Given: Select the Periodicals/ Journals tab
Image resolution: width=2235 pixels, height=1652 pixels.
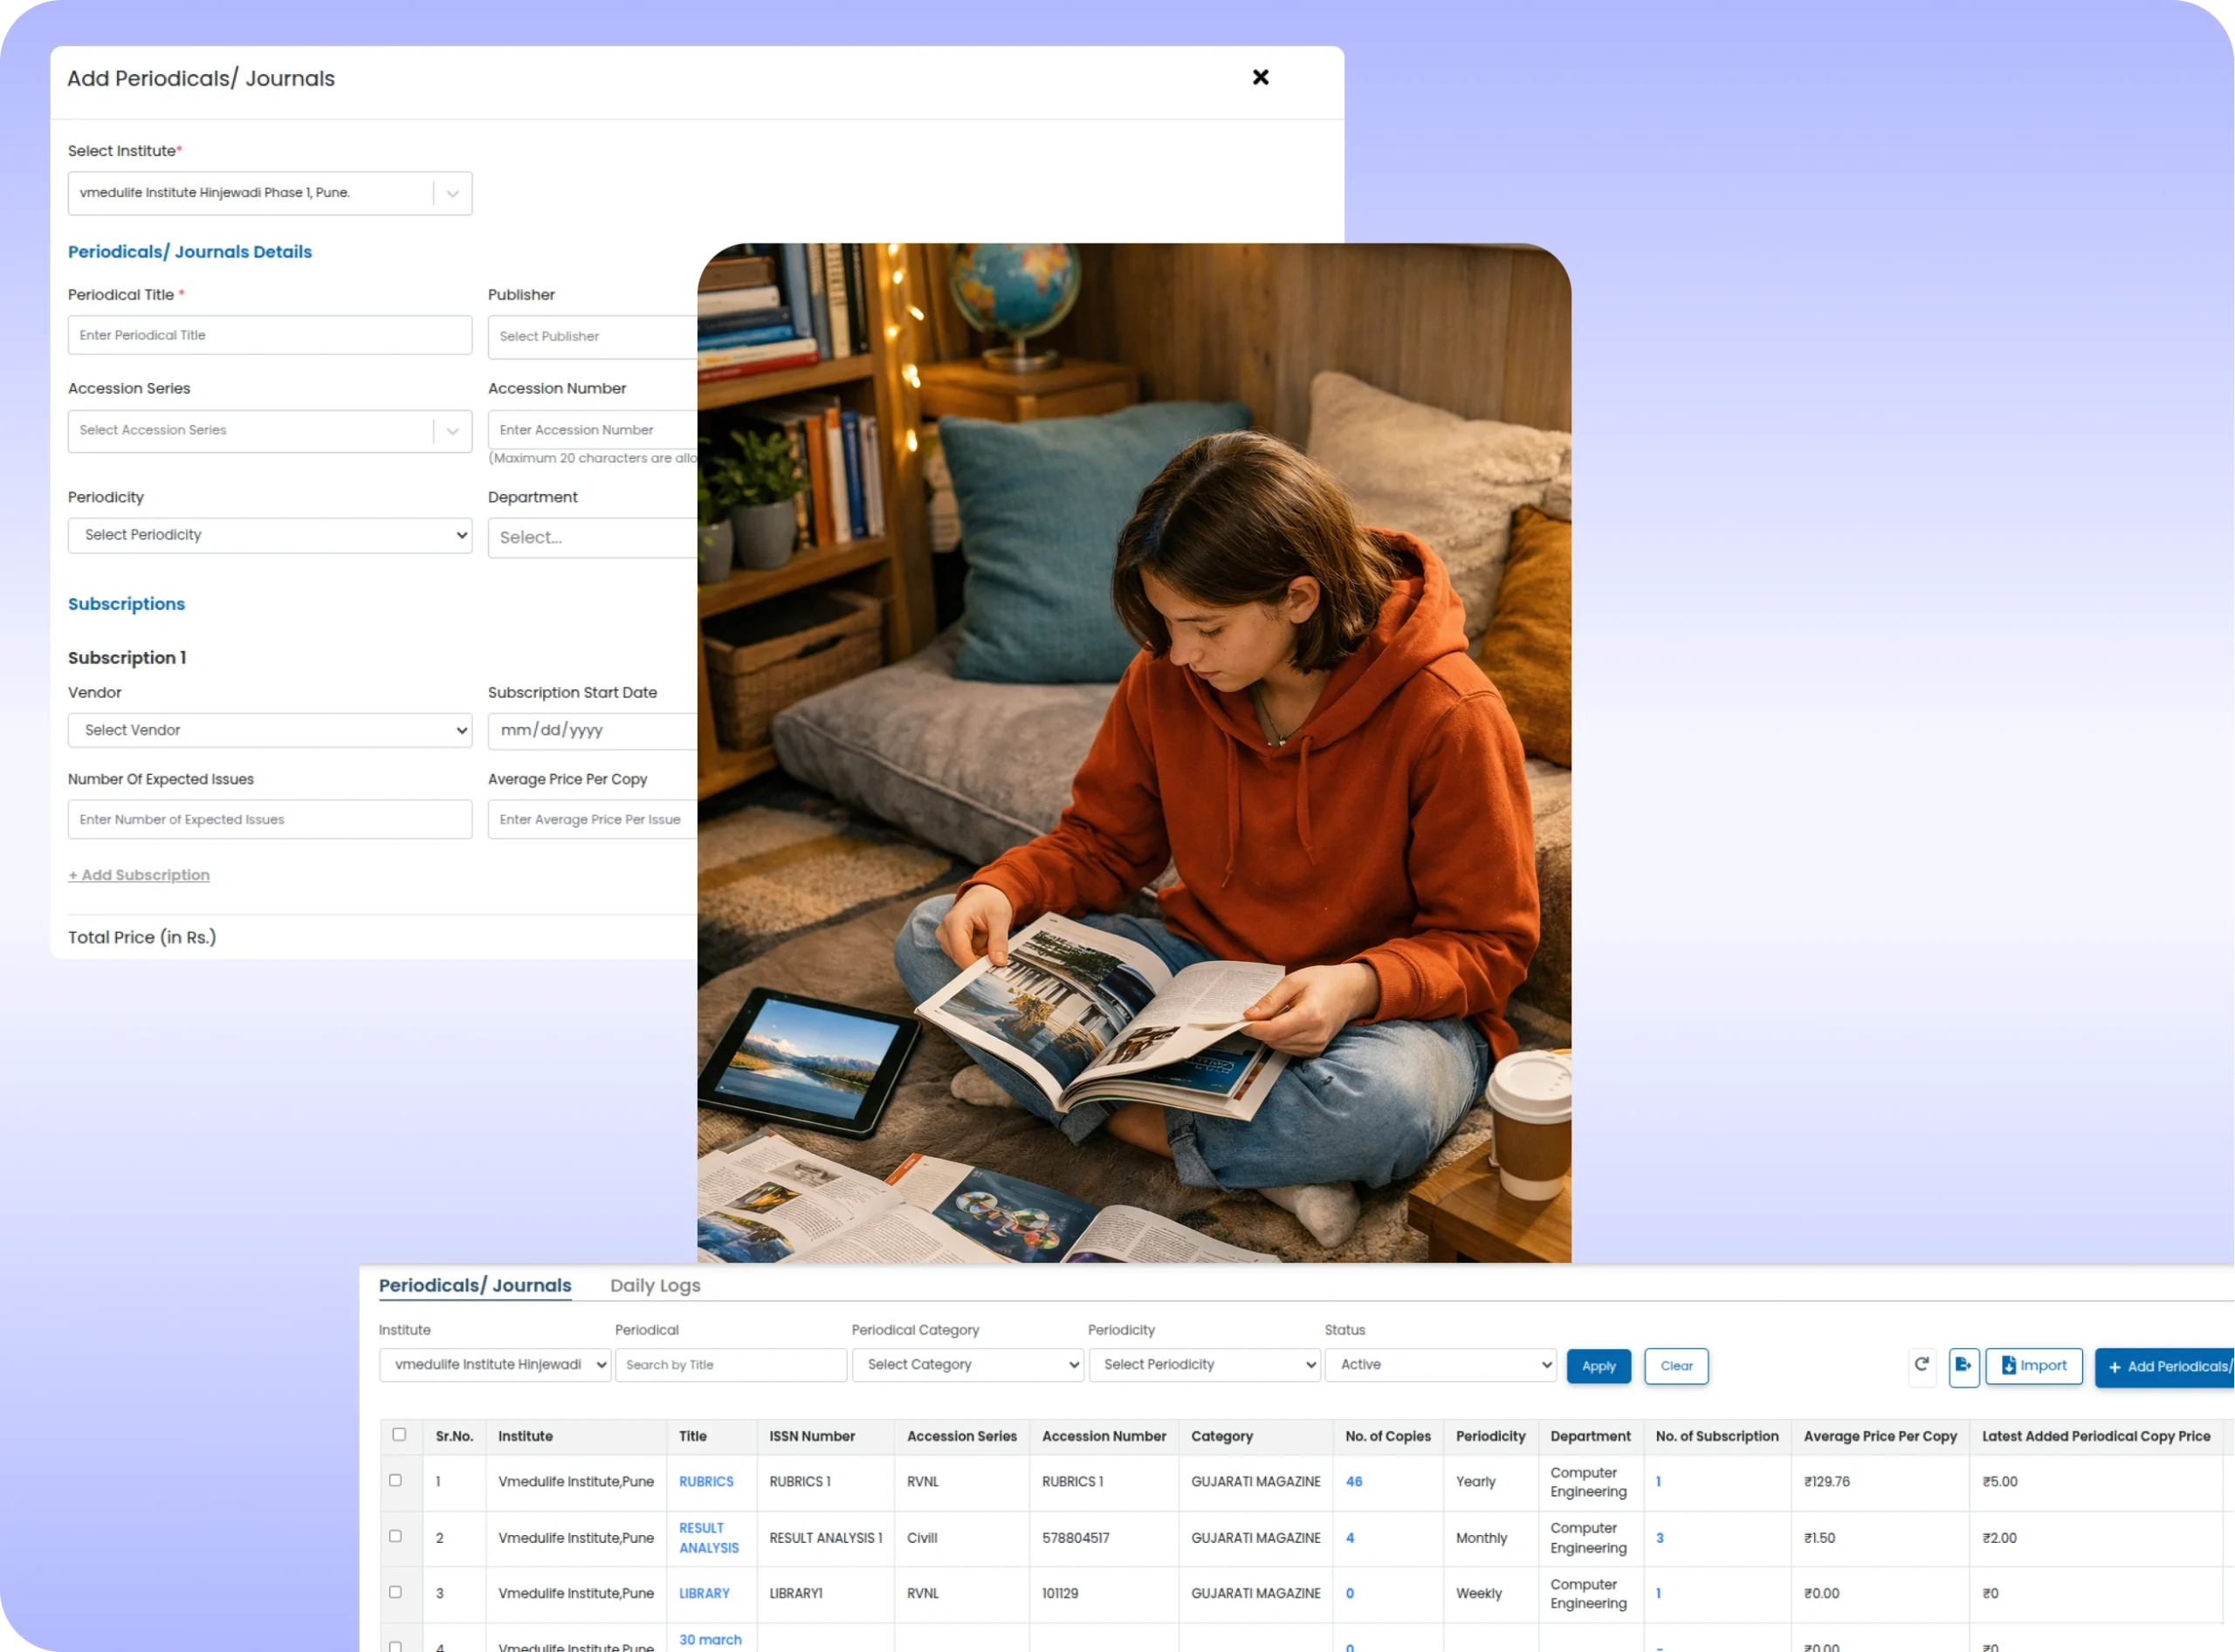Looking at the screenshot, I should coord(474,1286).
